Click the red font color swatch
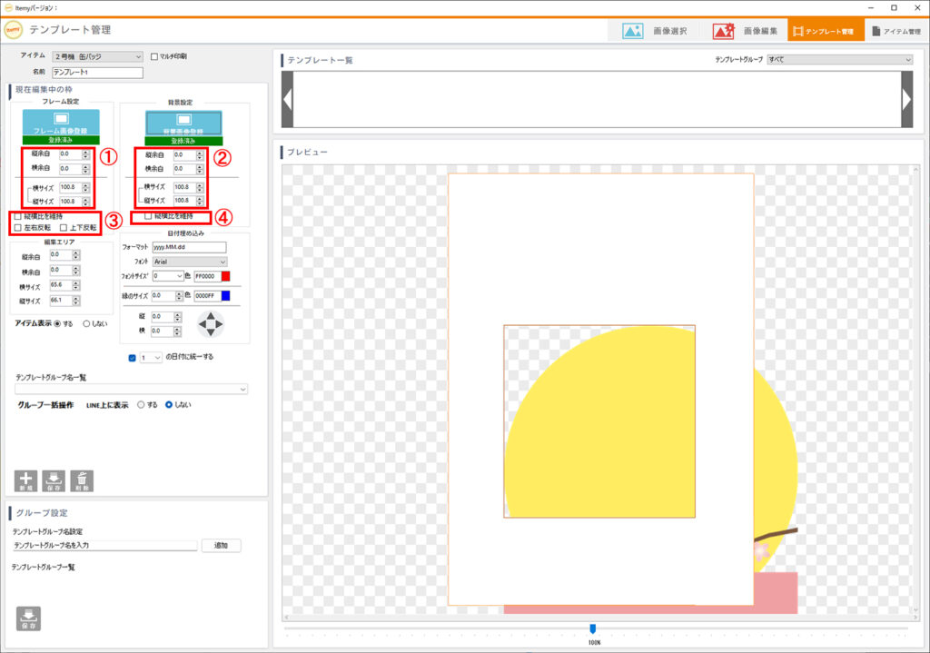930x653 pixels. coord(226,276)
